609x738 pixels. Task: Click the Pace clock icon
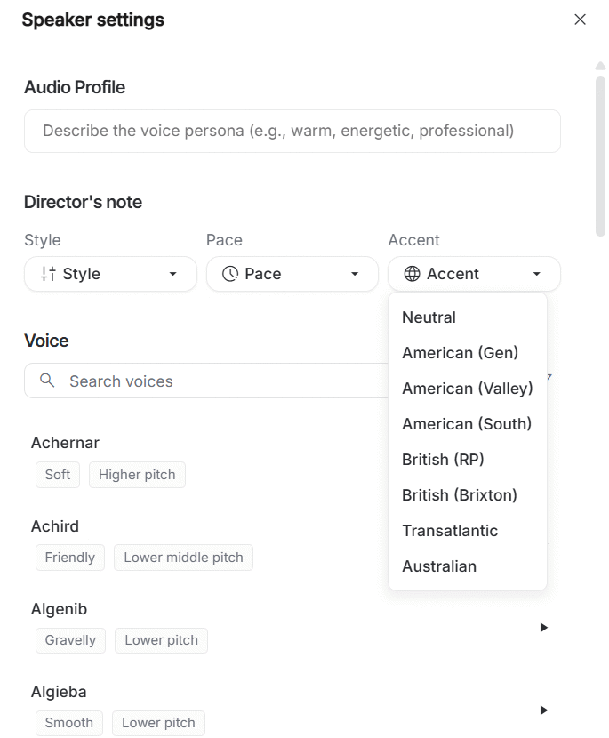pos(230,274)
